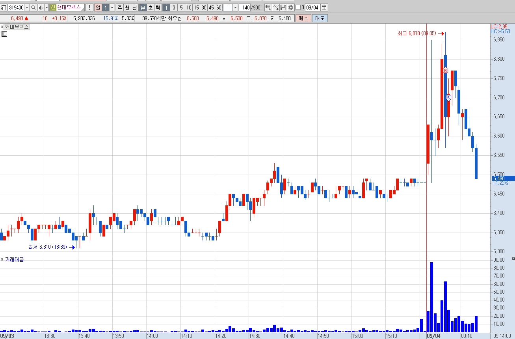Save chart with the floppy disk icon
This screenshot has width=515, height=339.
click(x=283, y=7)
